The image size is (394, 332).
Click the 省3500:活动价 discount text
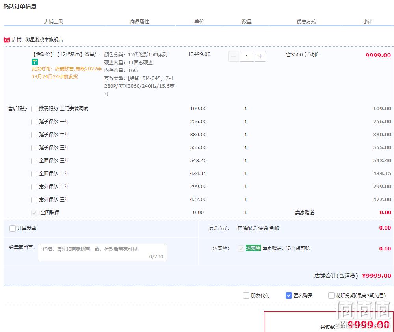[x=303, y=54]
